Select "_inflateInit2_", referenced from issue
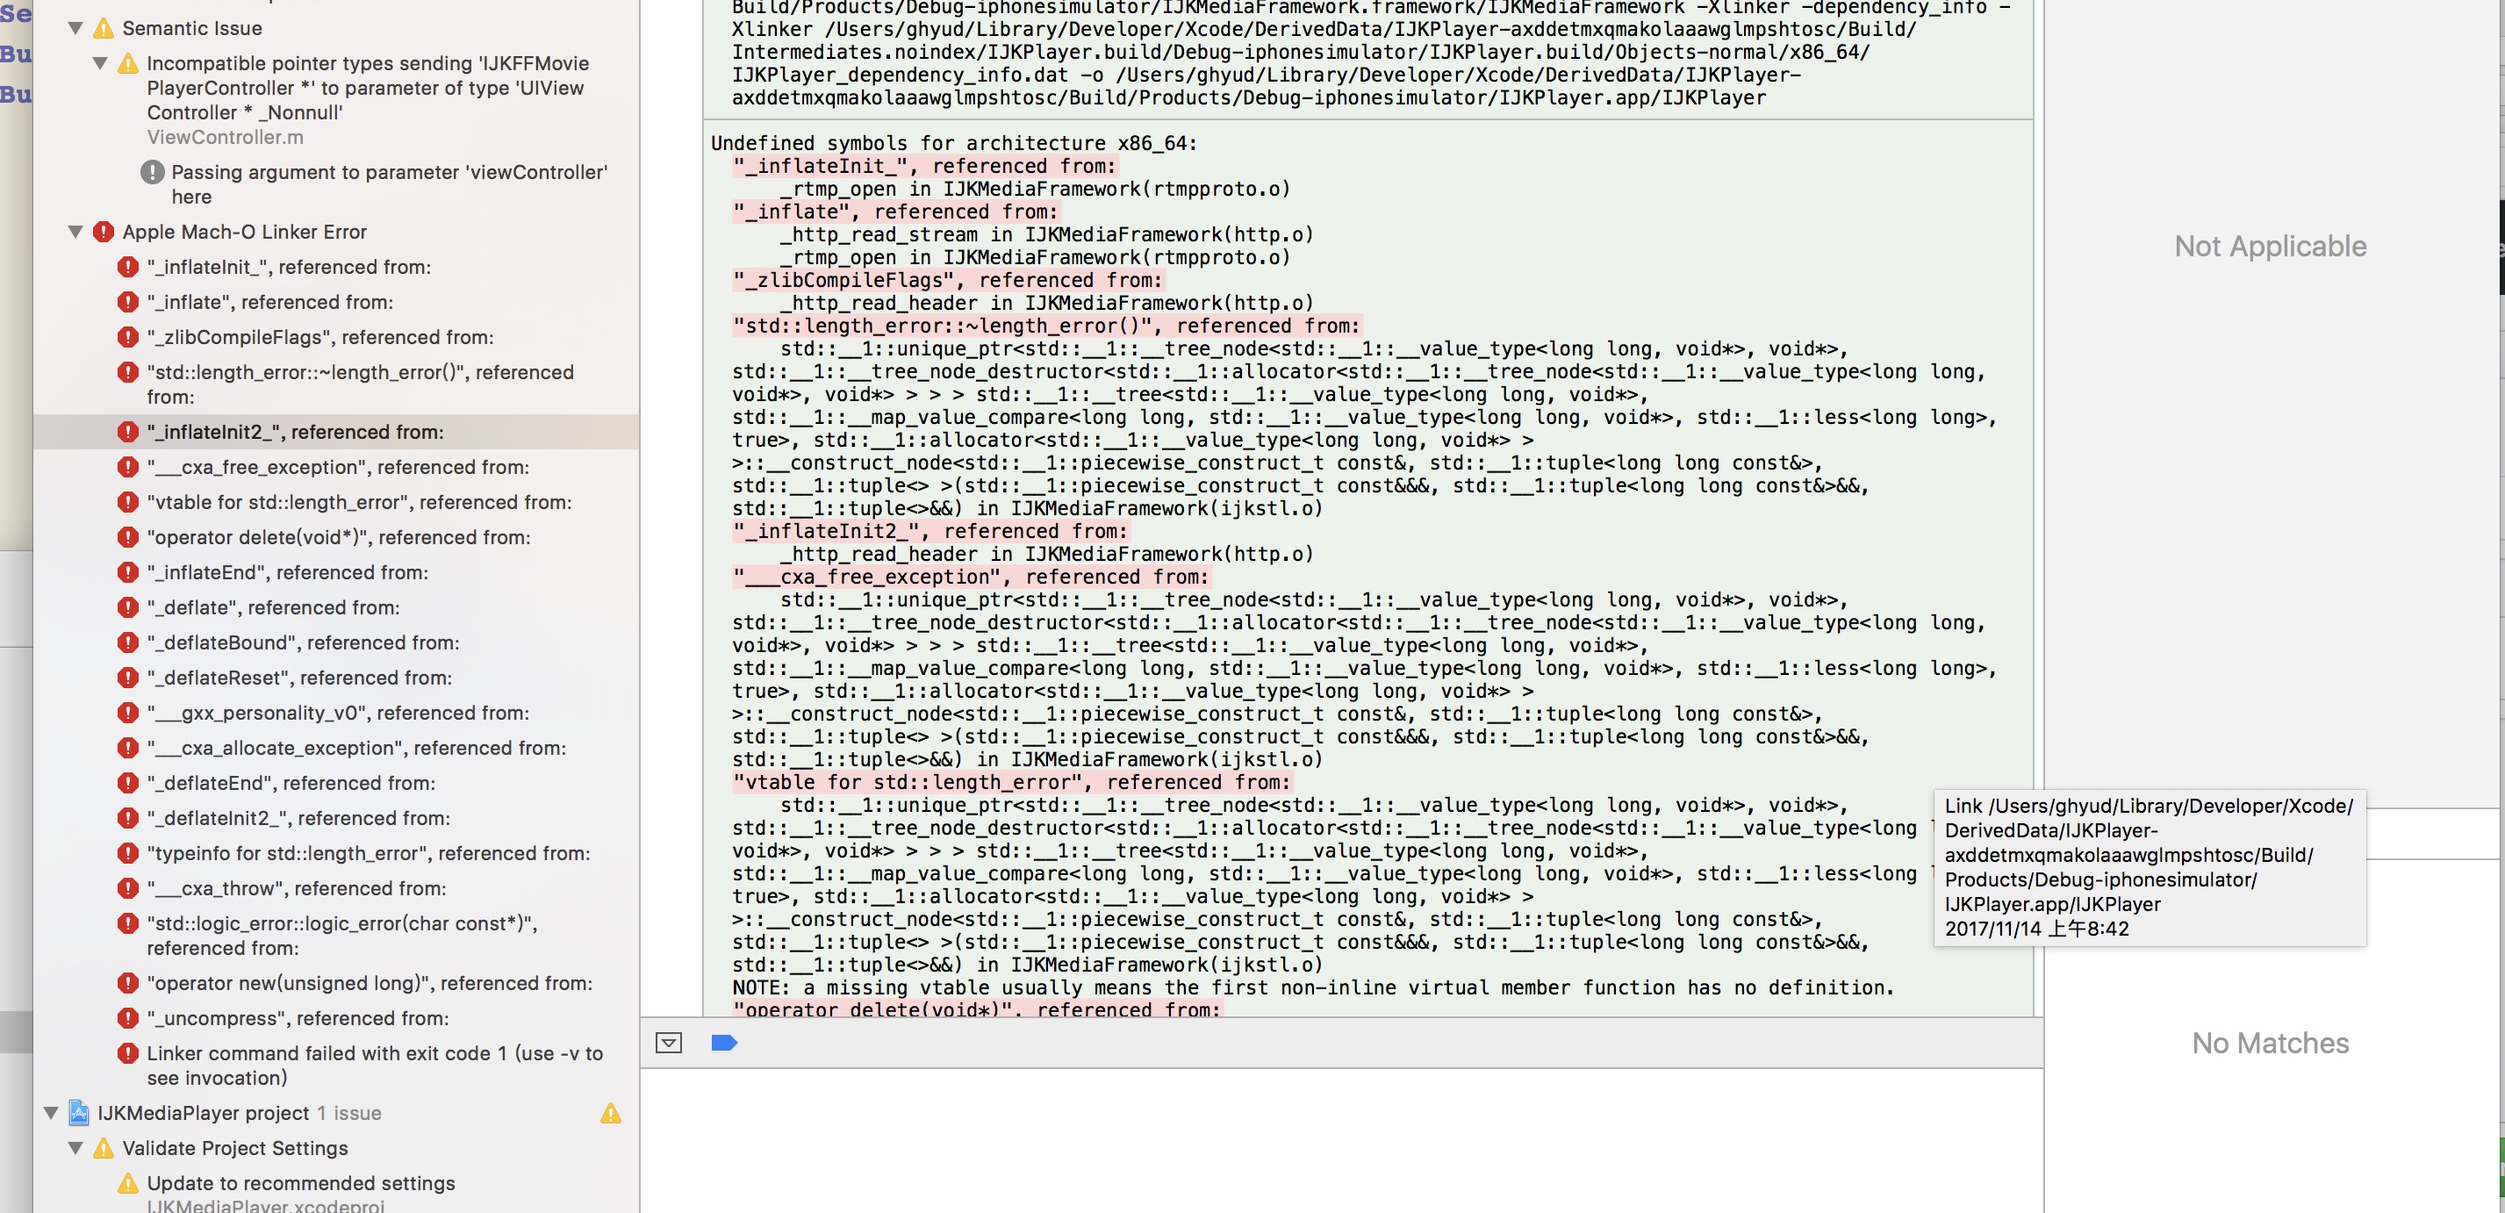The height and width of the screenshot is (1213, 2505). (336, 432)
